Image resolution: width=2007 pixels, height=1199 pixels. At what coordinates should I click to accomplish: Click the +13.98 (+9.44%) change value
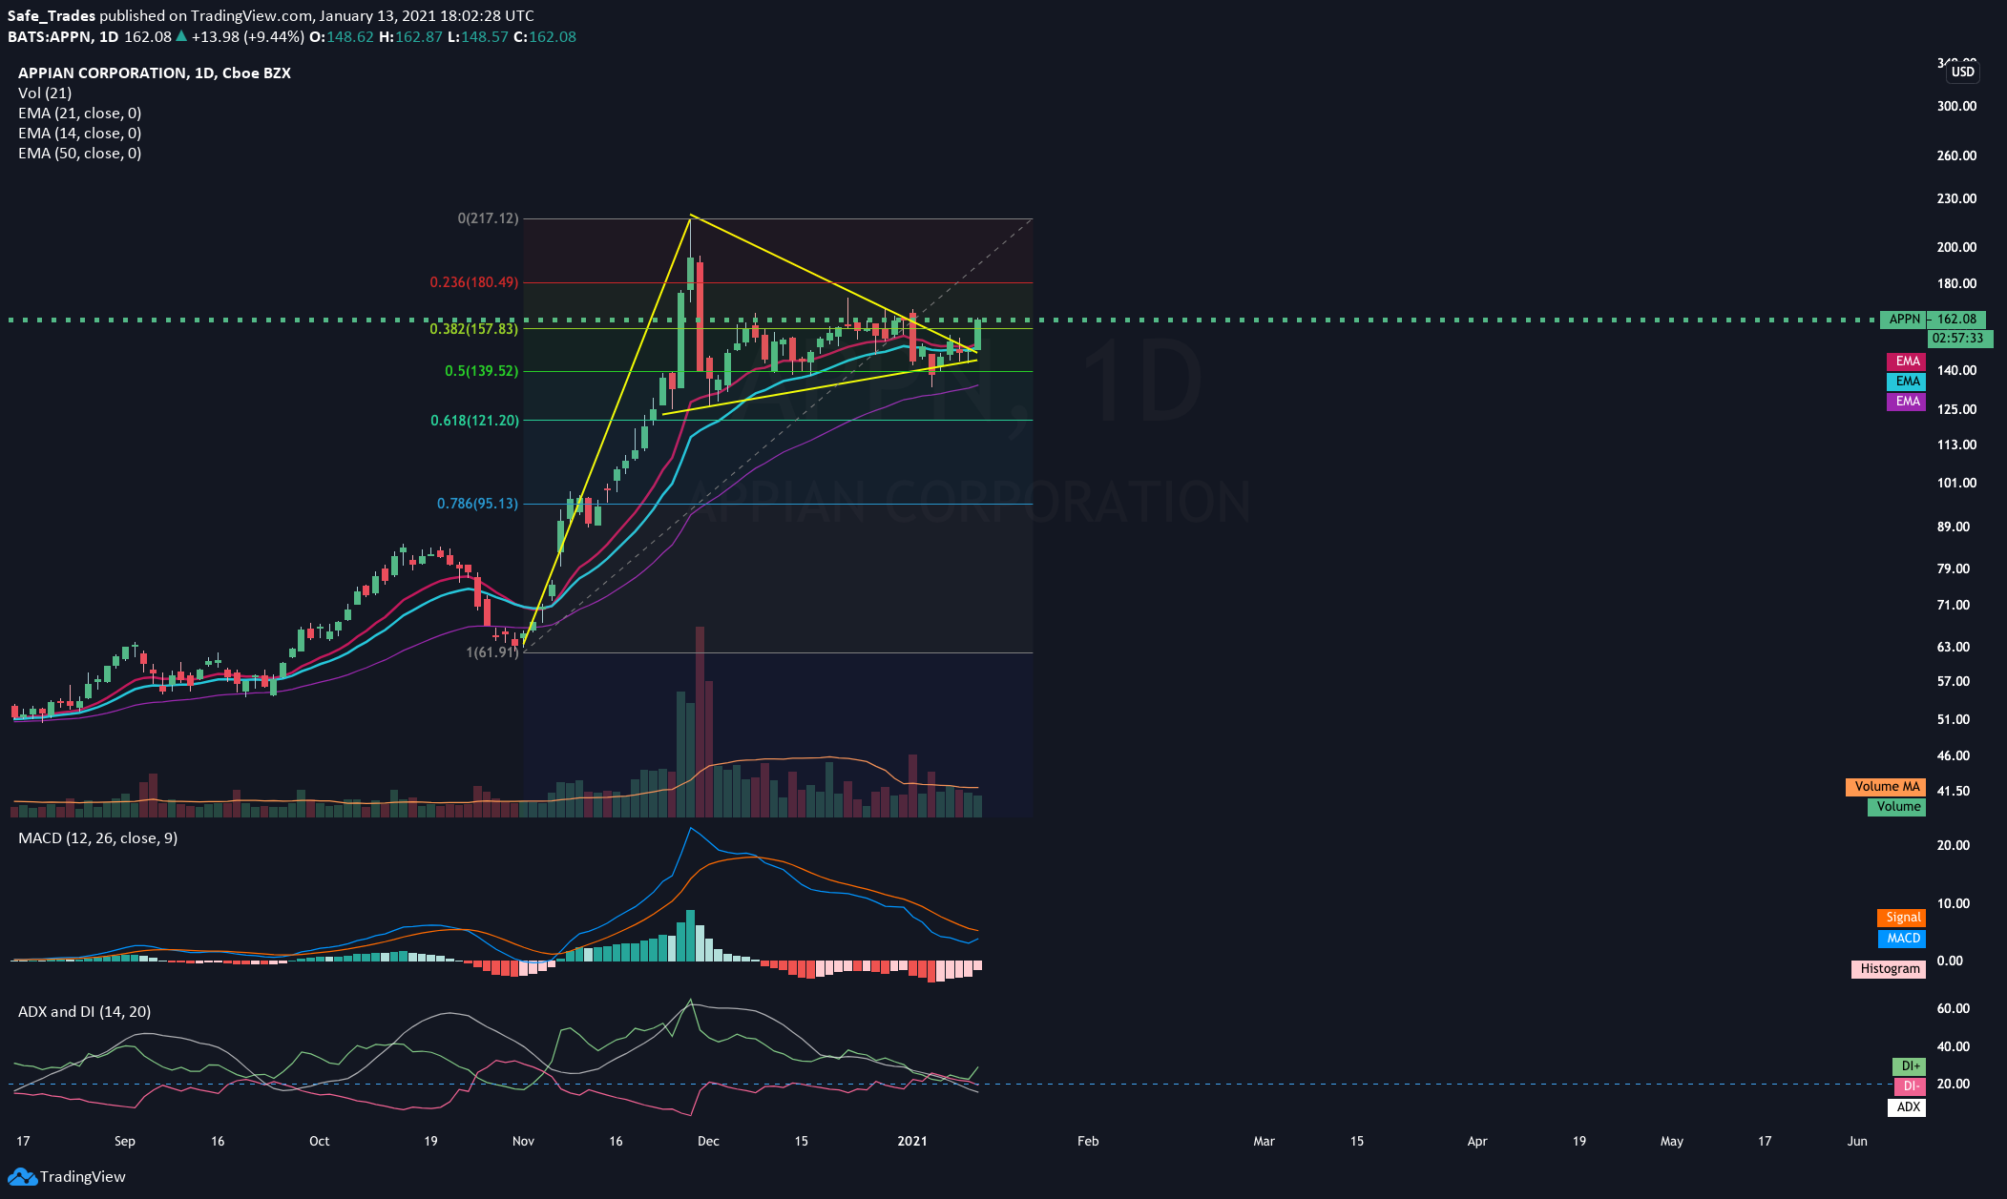click(248, 37)
